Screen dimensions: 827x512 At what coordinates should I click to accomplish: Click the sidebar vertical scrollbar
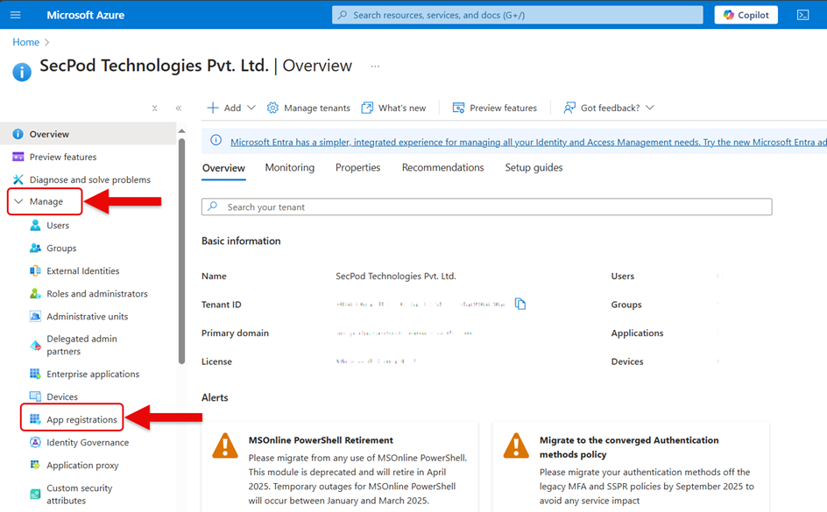[x=182, y=250]
